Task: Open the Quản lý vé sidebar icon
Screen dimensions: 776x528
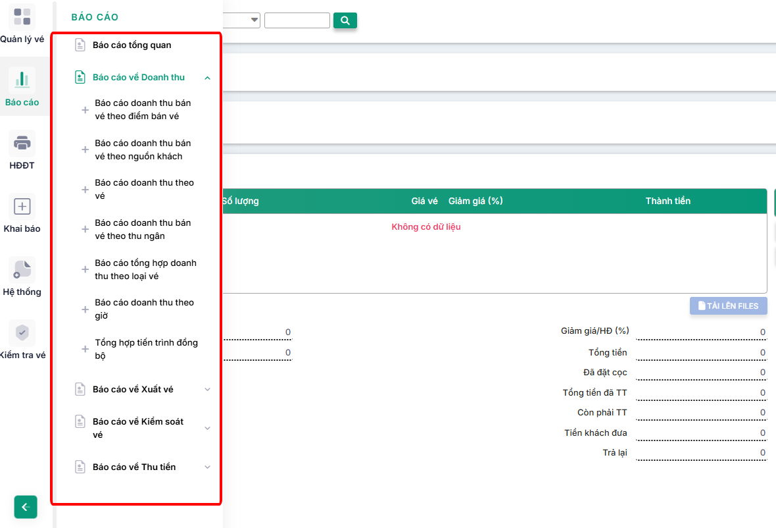Action: pyautogui.click(x=22, y=16)
